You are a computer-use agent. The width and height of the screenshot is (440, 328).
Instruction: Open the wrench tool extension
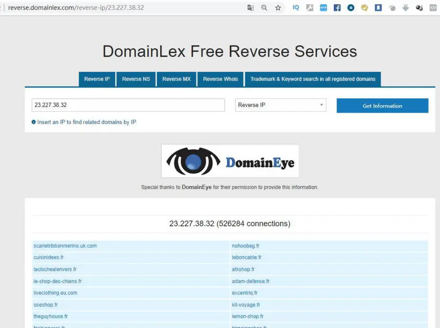[310, 8]
